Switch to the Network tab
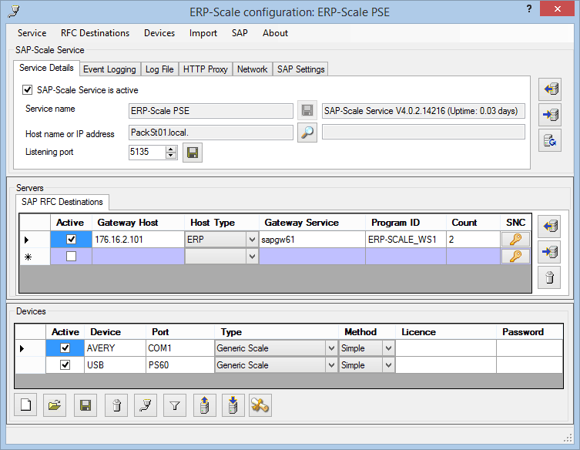Viewport: 580px width, 450px height. tap(253, 69)
